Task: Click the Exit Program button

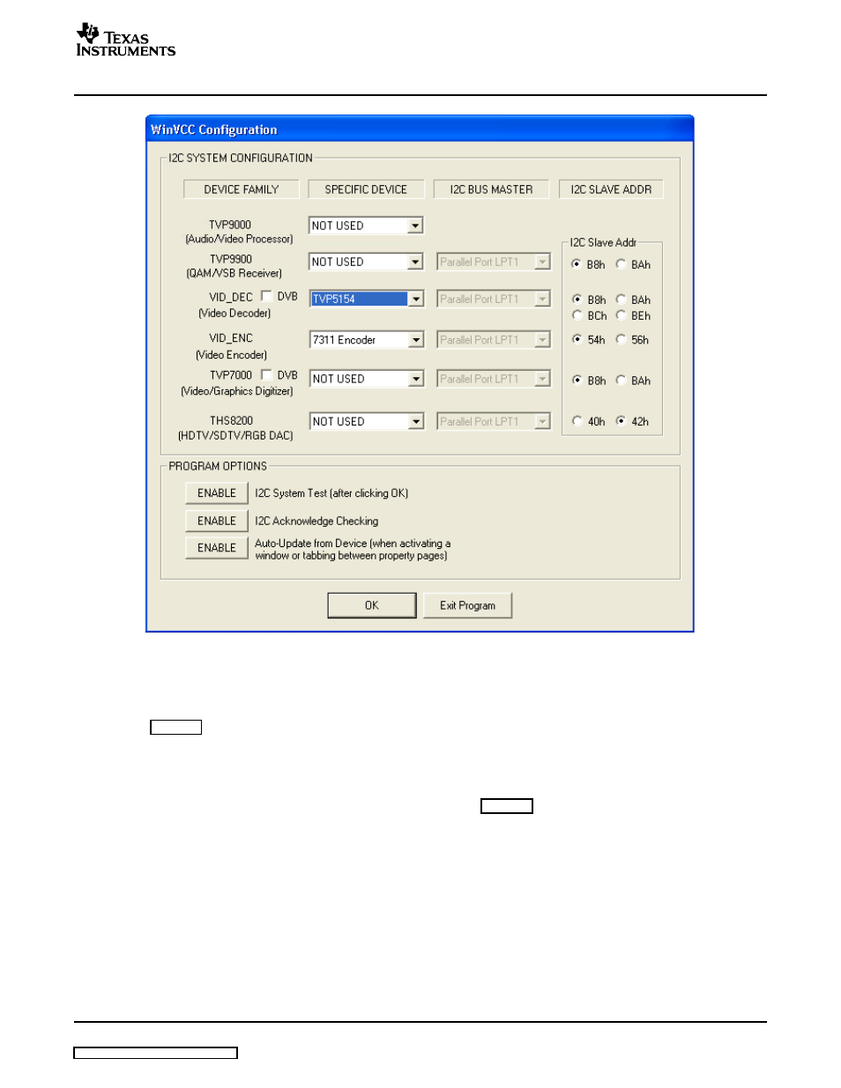Action: [x=468, y=605]
